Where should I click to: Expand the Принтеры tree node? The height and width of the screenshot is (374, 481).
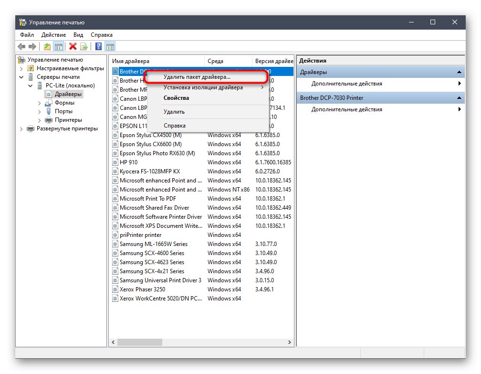click(x=39, y=120)
